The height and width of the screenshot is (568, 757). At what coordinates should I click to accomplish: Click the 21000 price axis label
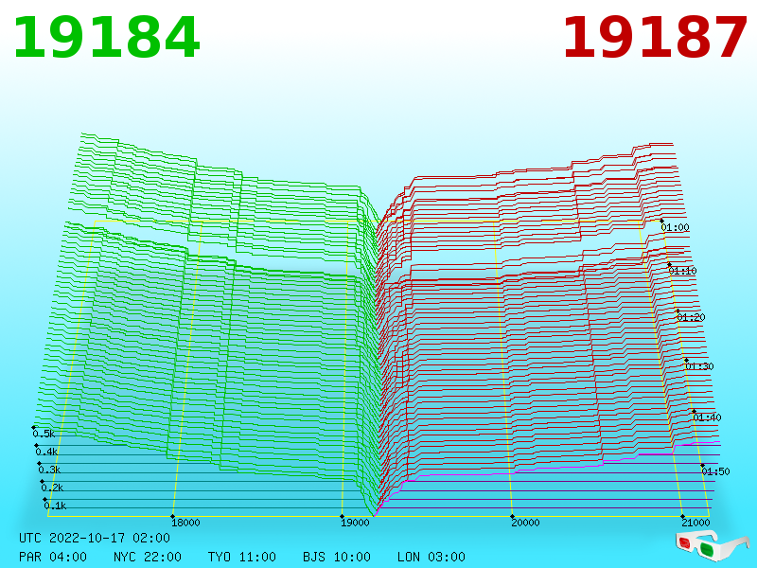(695, 523)
